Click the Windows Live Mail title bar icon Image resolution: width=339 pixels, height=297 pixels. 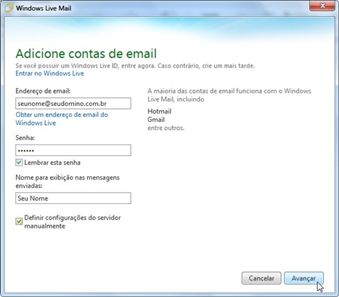9,8
